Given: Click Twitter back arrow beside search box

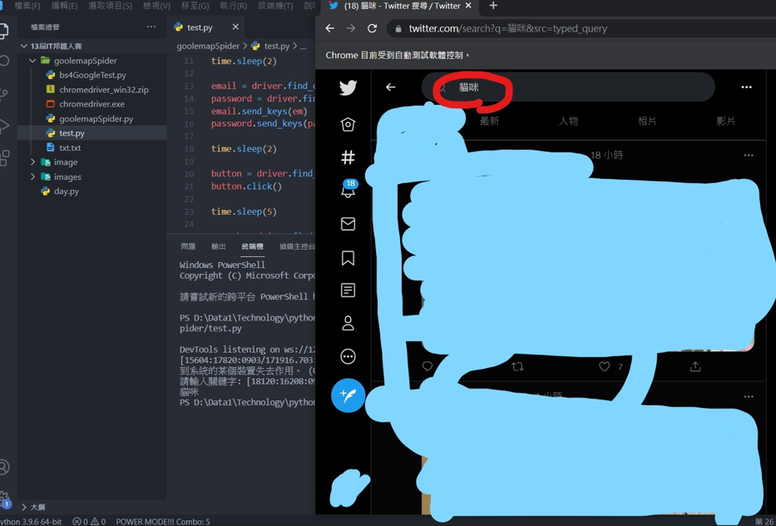Looking at the screenshot, I should tap(390, 87).
